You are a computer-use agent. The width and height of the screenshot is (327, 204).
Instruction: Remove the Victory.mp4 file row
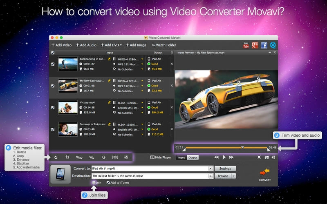click(172, 107)
